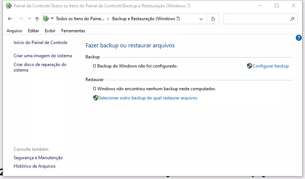Go up one folder level
The image size is (305, 179).
click(37, 19)
